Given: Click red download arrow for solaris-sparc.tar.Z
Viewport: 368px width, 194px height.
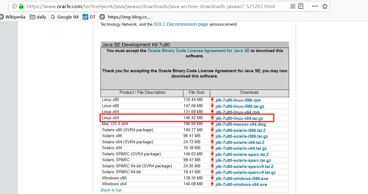Looking at the screenshot, I should pyautogui.click(x=212, y=154).
